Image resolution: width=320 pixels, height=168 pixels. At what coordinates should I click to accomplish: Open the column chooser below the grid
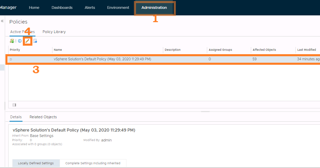14,105
